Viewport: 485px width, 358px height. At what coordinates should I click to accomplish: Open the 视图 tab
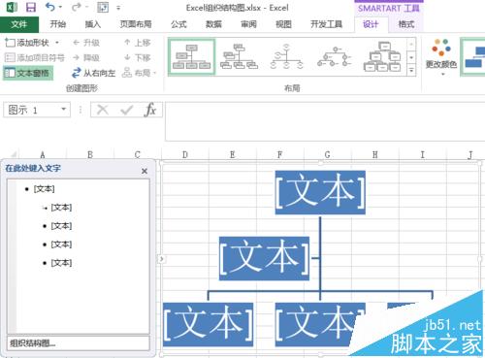283,24
